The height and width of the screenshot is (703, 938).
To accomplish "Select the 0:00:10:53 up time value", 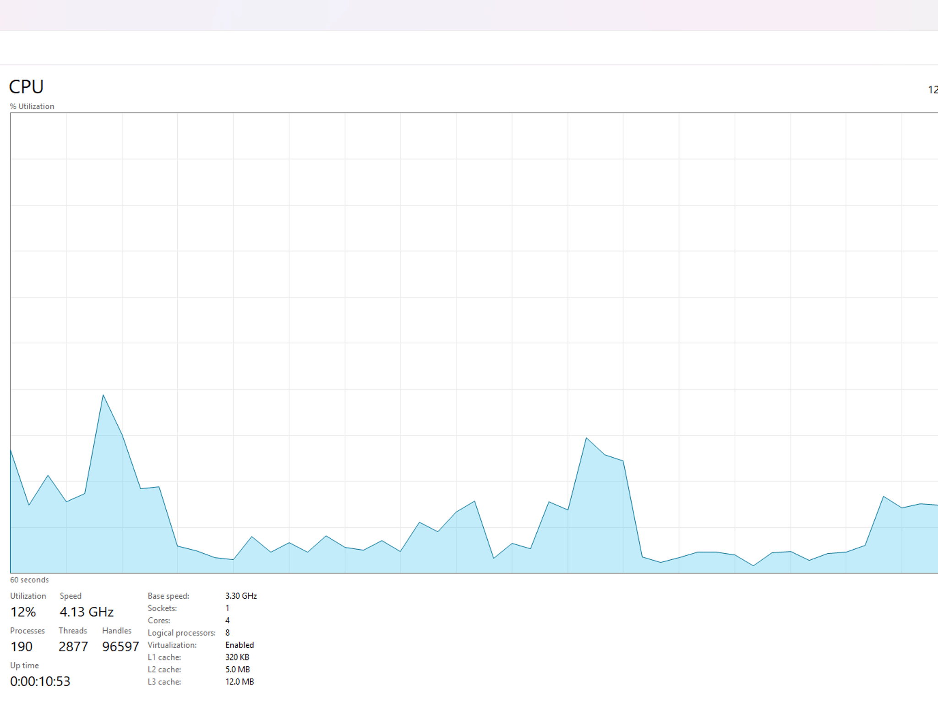I will tap(40, 681).
